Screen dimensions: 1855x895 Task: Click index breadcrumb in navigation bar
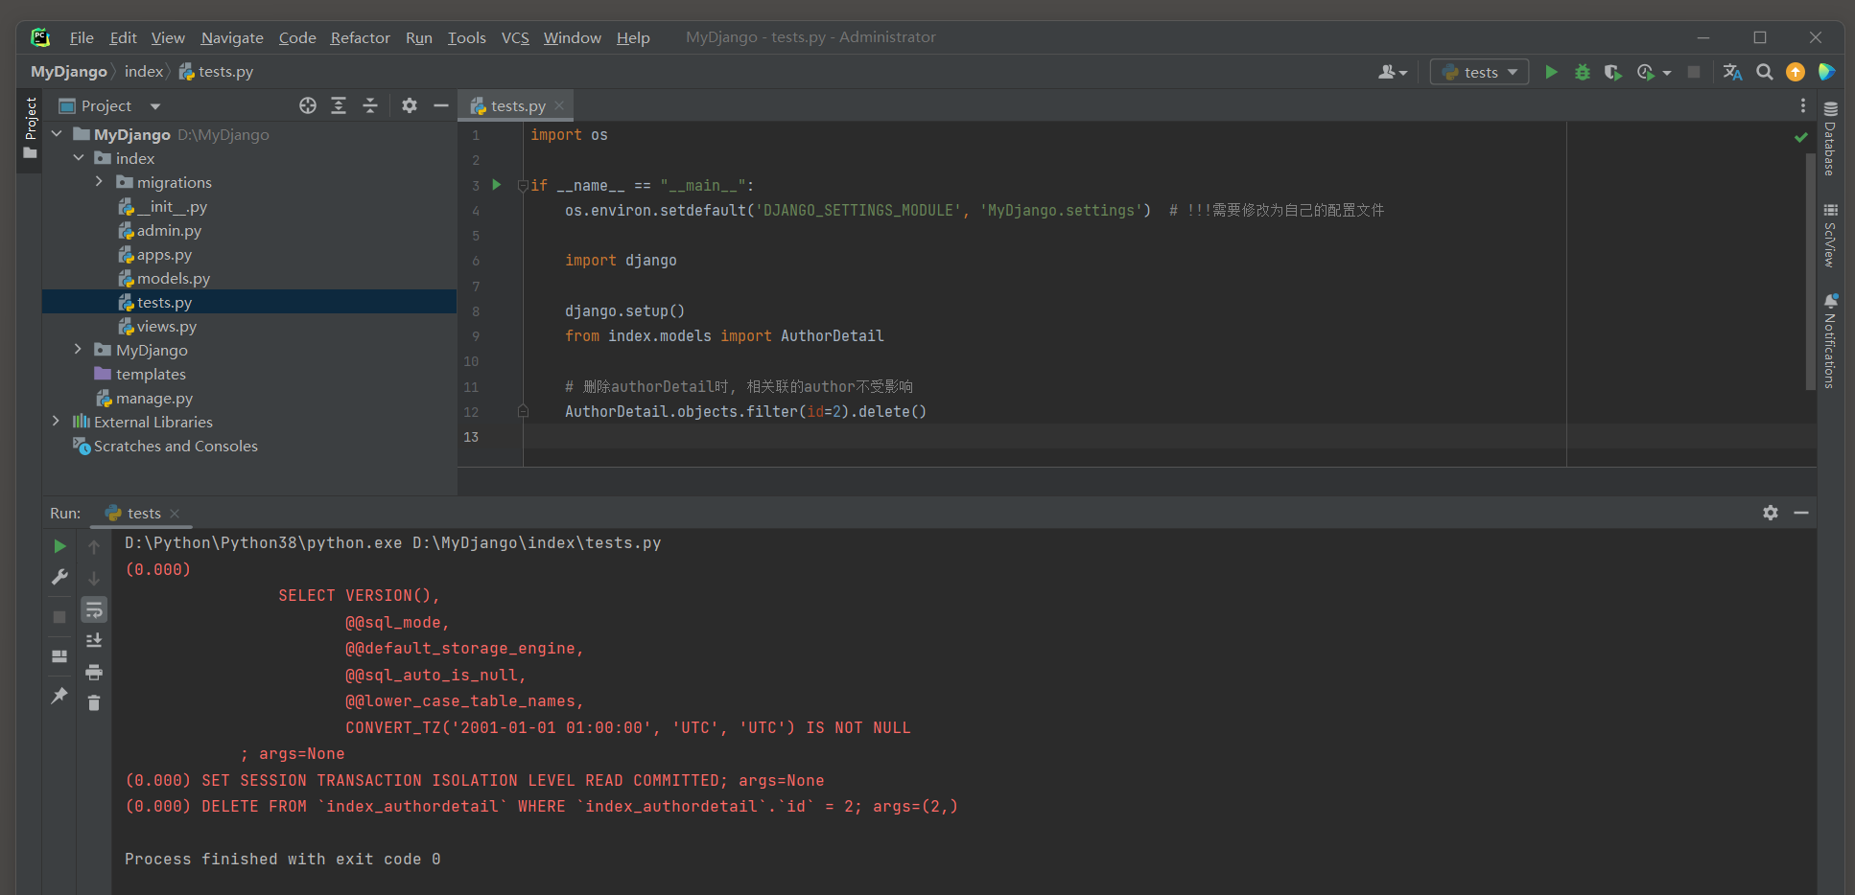pyautogui.click(x=144, y=72)
